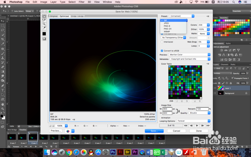The height and width of the screenshot is (157, 251).
Task: Select the Move tool in Photoshop toolbar
Action: tap(3, 21)
